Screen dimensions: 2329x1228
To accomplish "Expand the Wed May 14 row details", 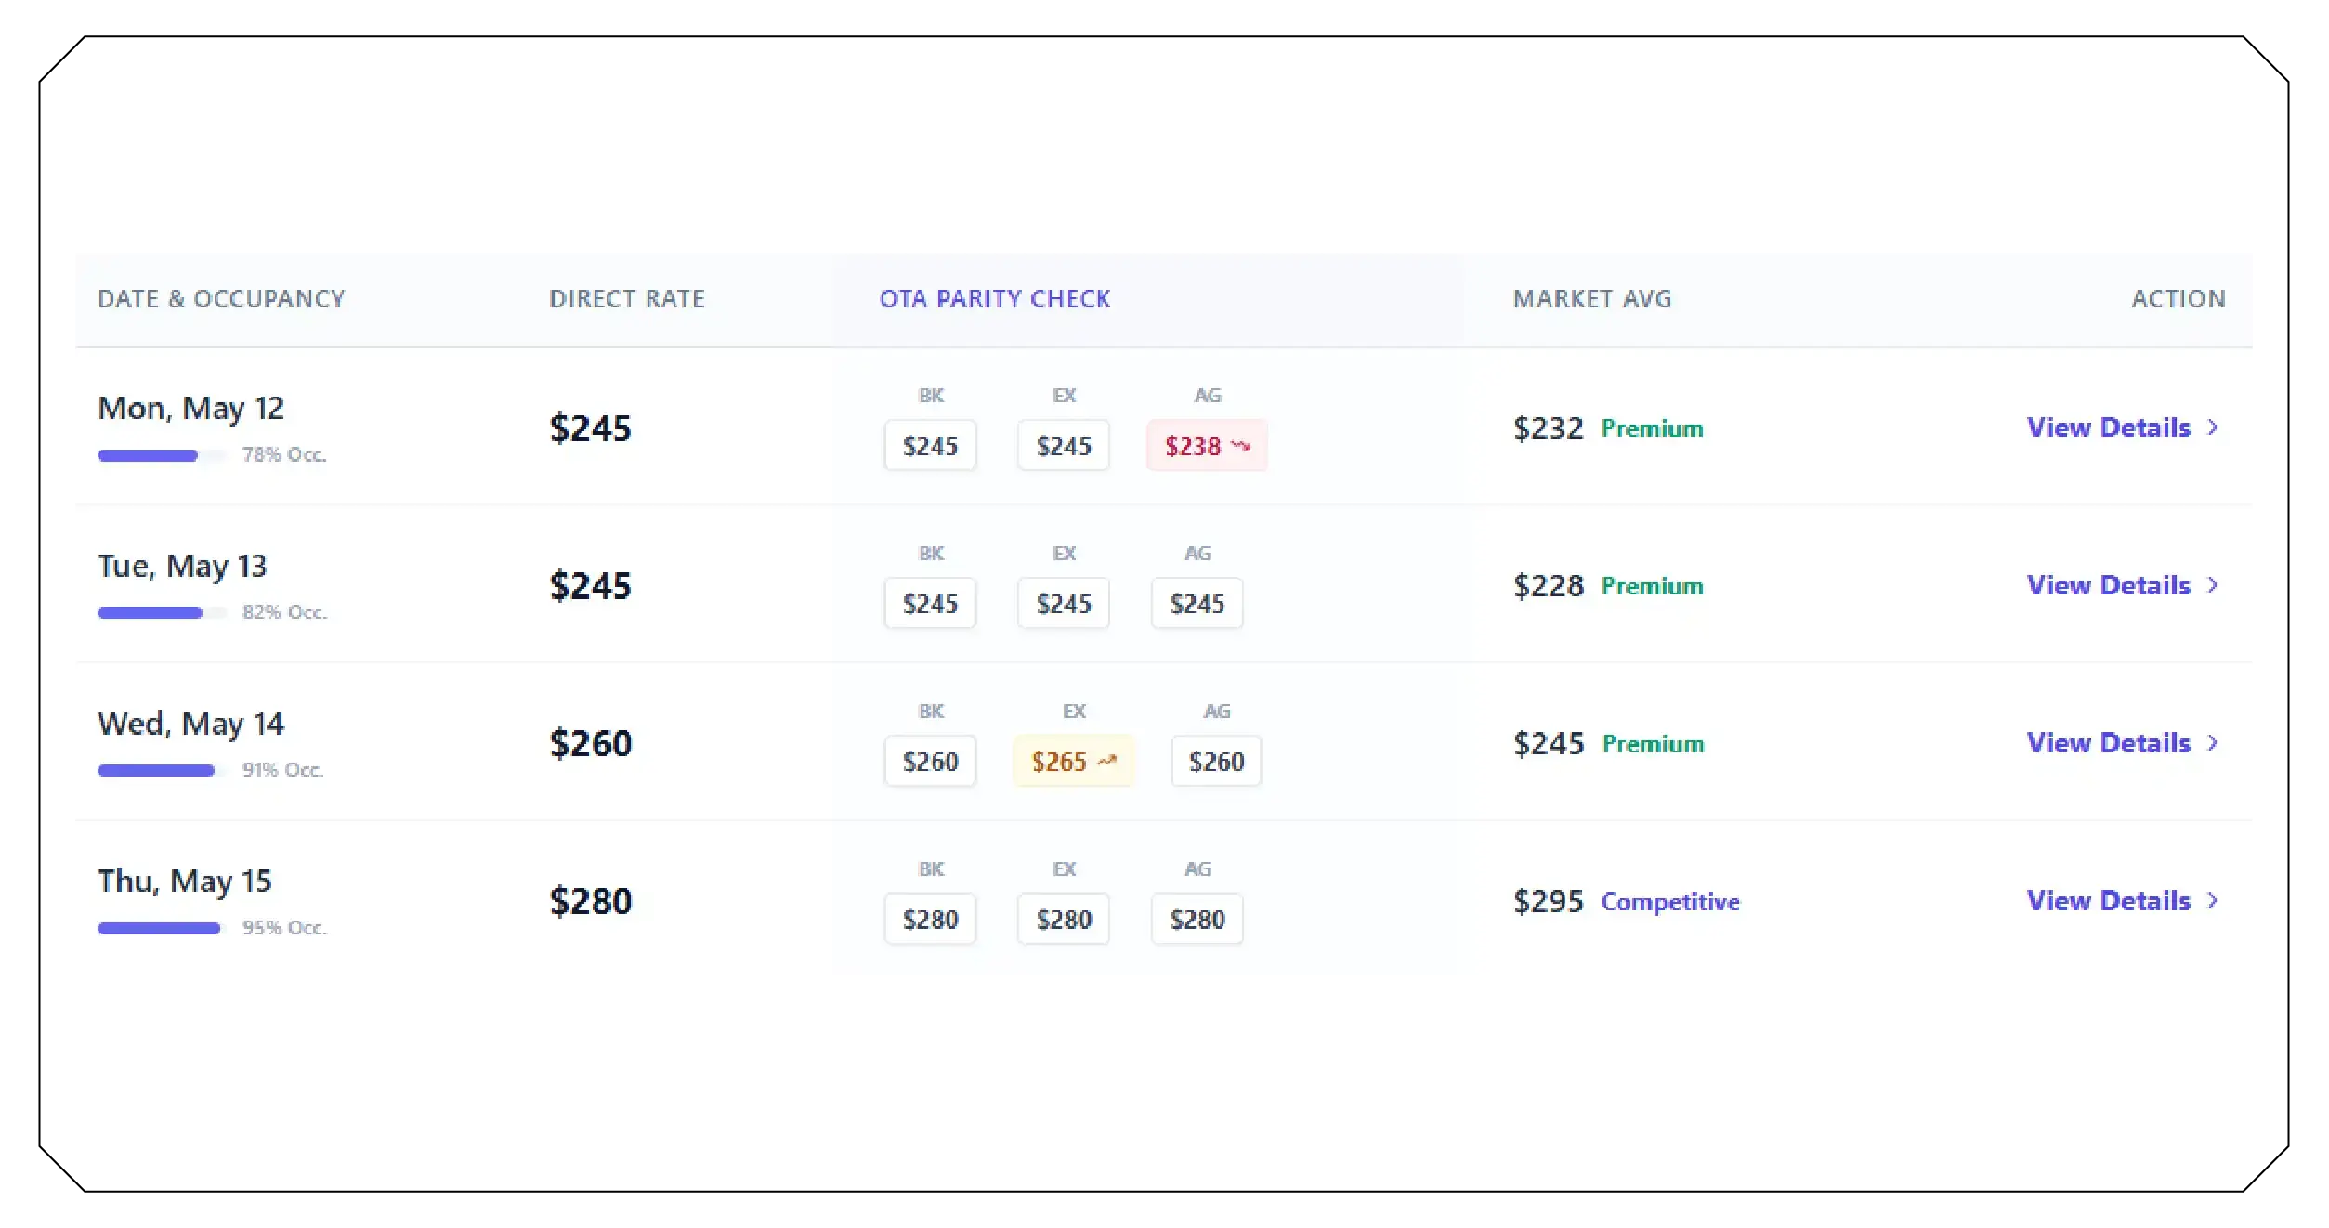I will [2109, 743].
